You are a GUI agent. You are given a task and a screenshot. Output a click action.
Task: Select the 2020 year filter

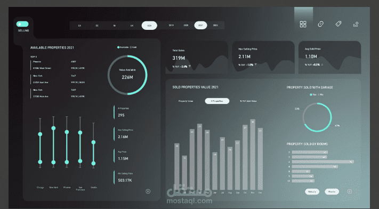pyautogui.click(x=186, y=25)
